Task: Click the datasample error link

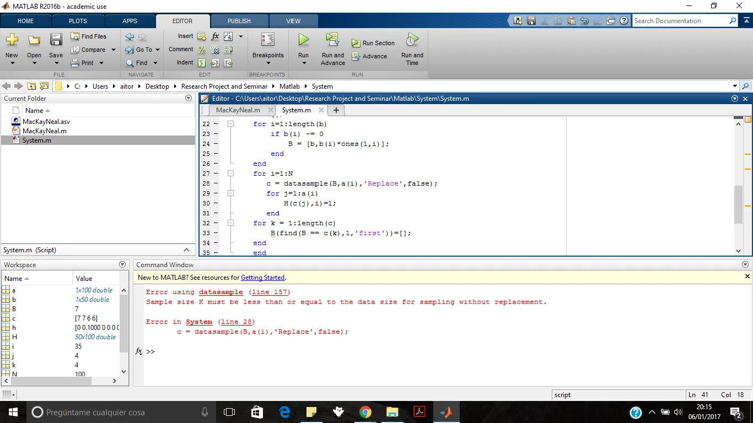Action: point(220,292)
